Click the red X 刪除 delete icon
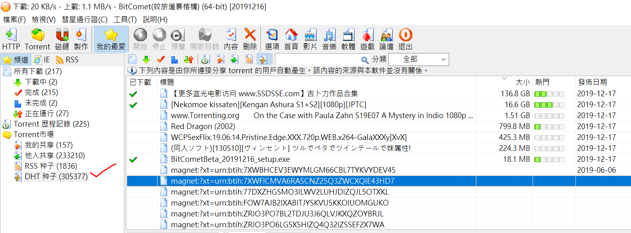The width and height of the screenshot is (631, 233). coord(250,39)
